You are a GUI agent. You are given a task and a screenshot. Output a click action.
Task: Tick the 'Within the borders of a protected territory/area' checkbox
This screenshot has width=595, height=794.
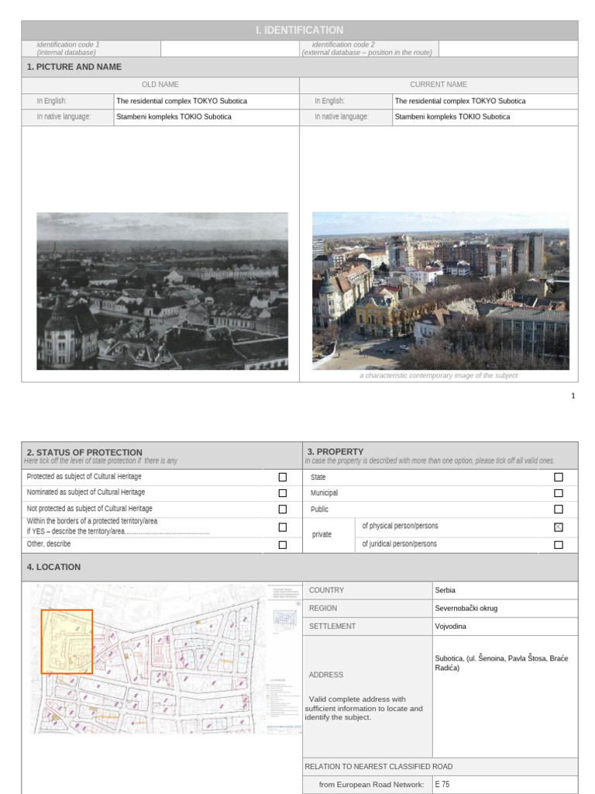click(x=282, y=527)
